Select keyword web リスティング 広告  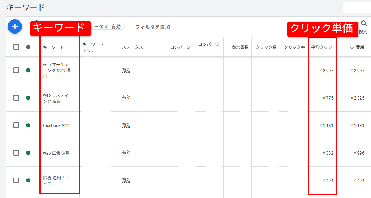[56, 98]
